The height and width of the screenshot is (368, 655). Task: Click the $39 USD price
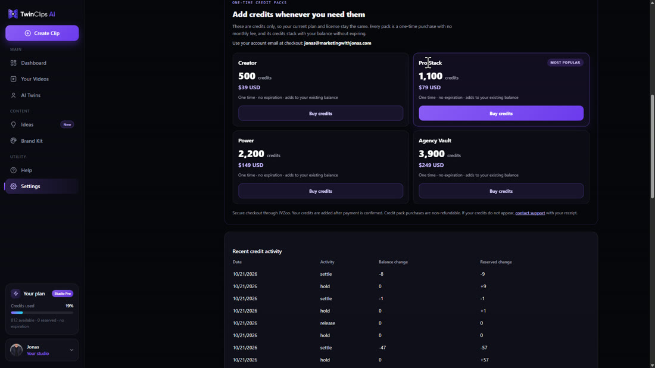click(249, 88)
